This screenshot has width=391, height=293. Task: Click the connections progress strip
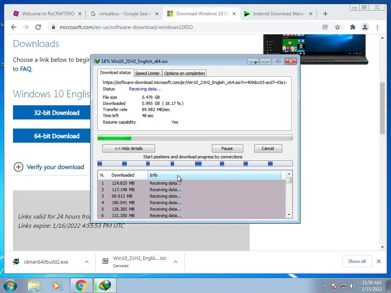195,163
